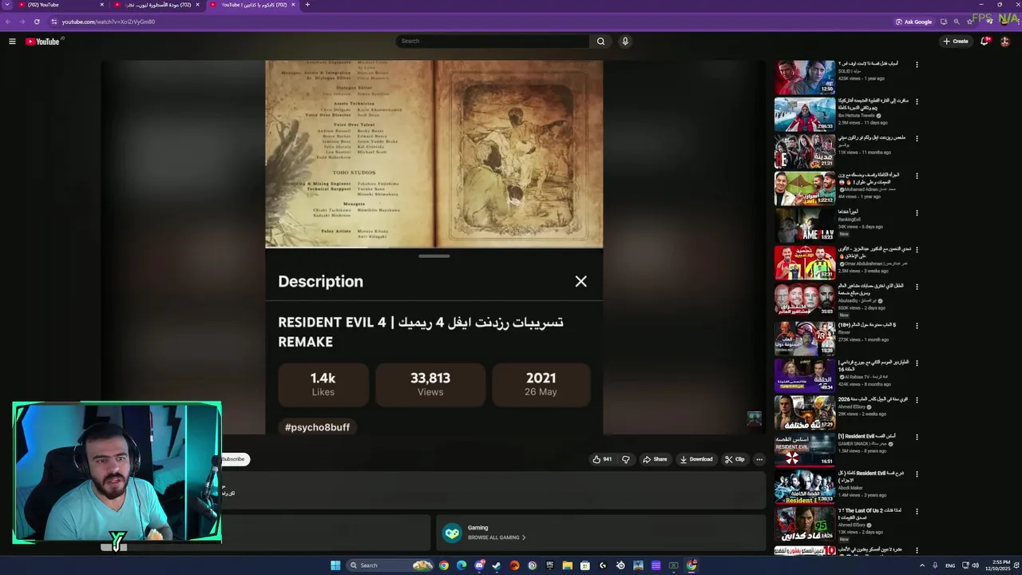Open options menu for RankingEvil video
Viewport: 1022px width, 575px height.
click(917, 213)
